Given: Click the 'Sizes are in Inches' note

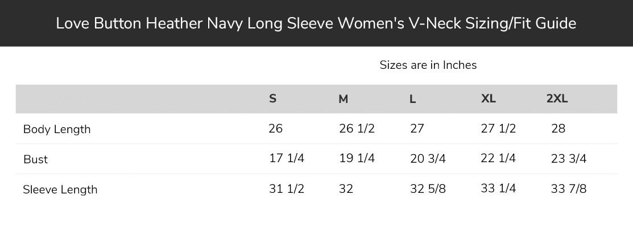Looking at the screenshot, I should click(428, 65).
